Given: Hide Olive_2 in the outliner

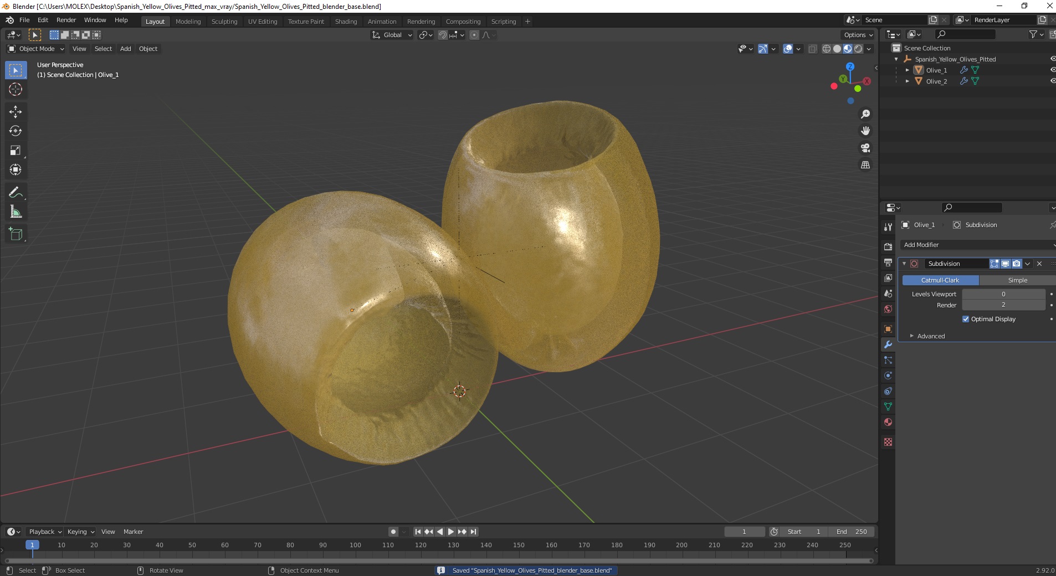Looking at the screenshot, I should pos(1053,81).
